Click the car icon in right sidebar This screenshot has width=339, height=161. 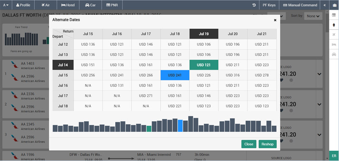[334, 55]
